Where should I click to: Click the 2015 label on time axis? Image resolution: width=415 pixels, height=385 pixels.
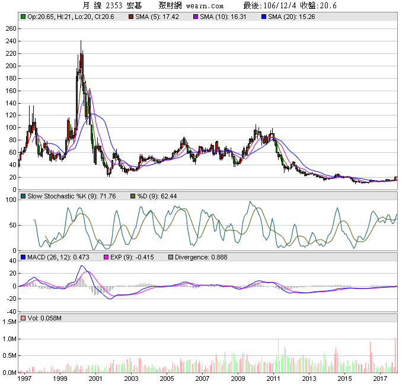(344, 378)
